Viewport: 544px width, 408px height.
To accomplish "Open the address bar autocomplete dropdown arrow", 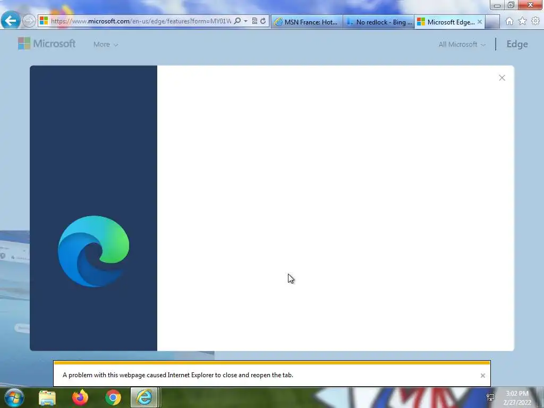I will 245,21.
